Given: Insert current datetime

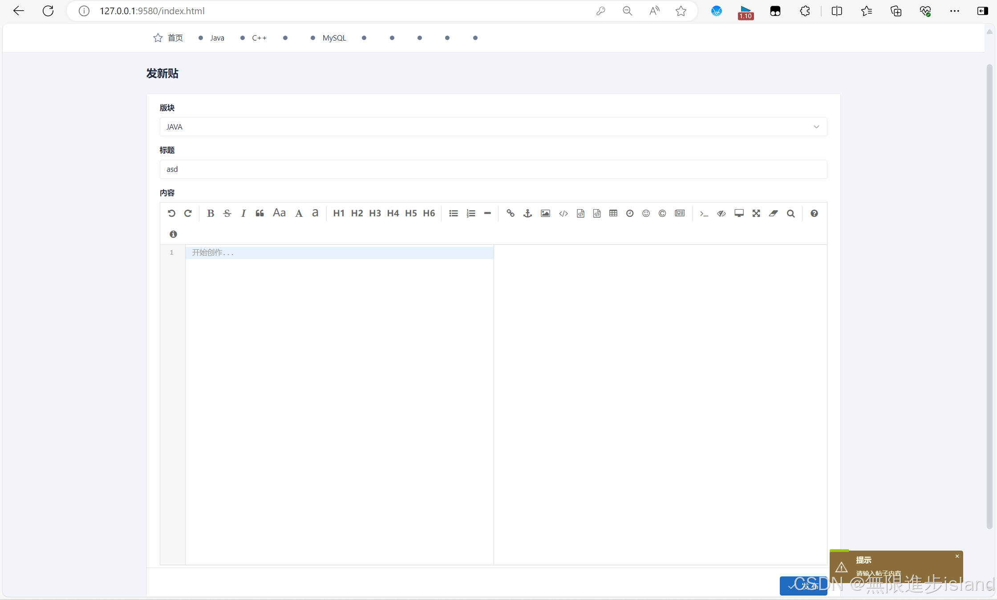Looking at the screenshot, I should point(630,213).
